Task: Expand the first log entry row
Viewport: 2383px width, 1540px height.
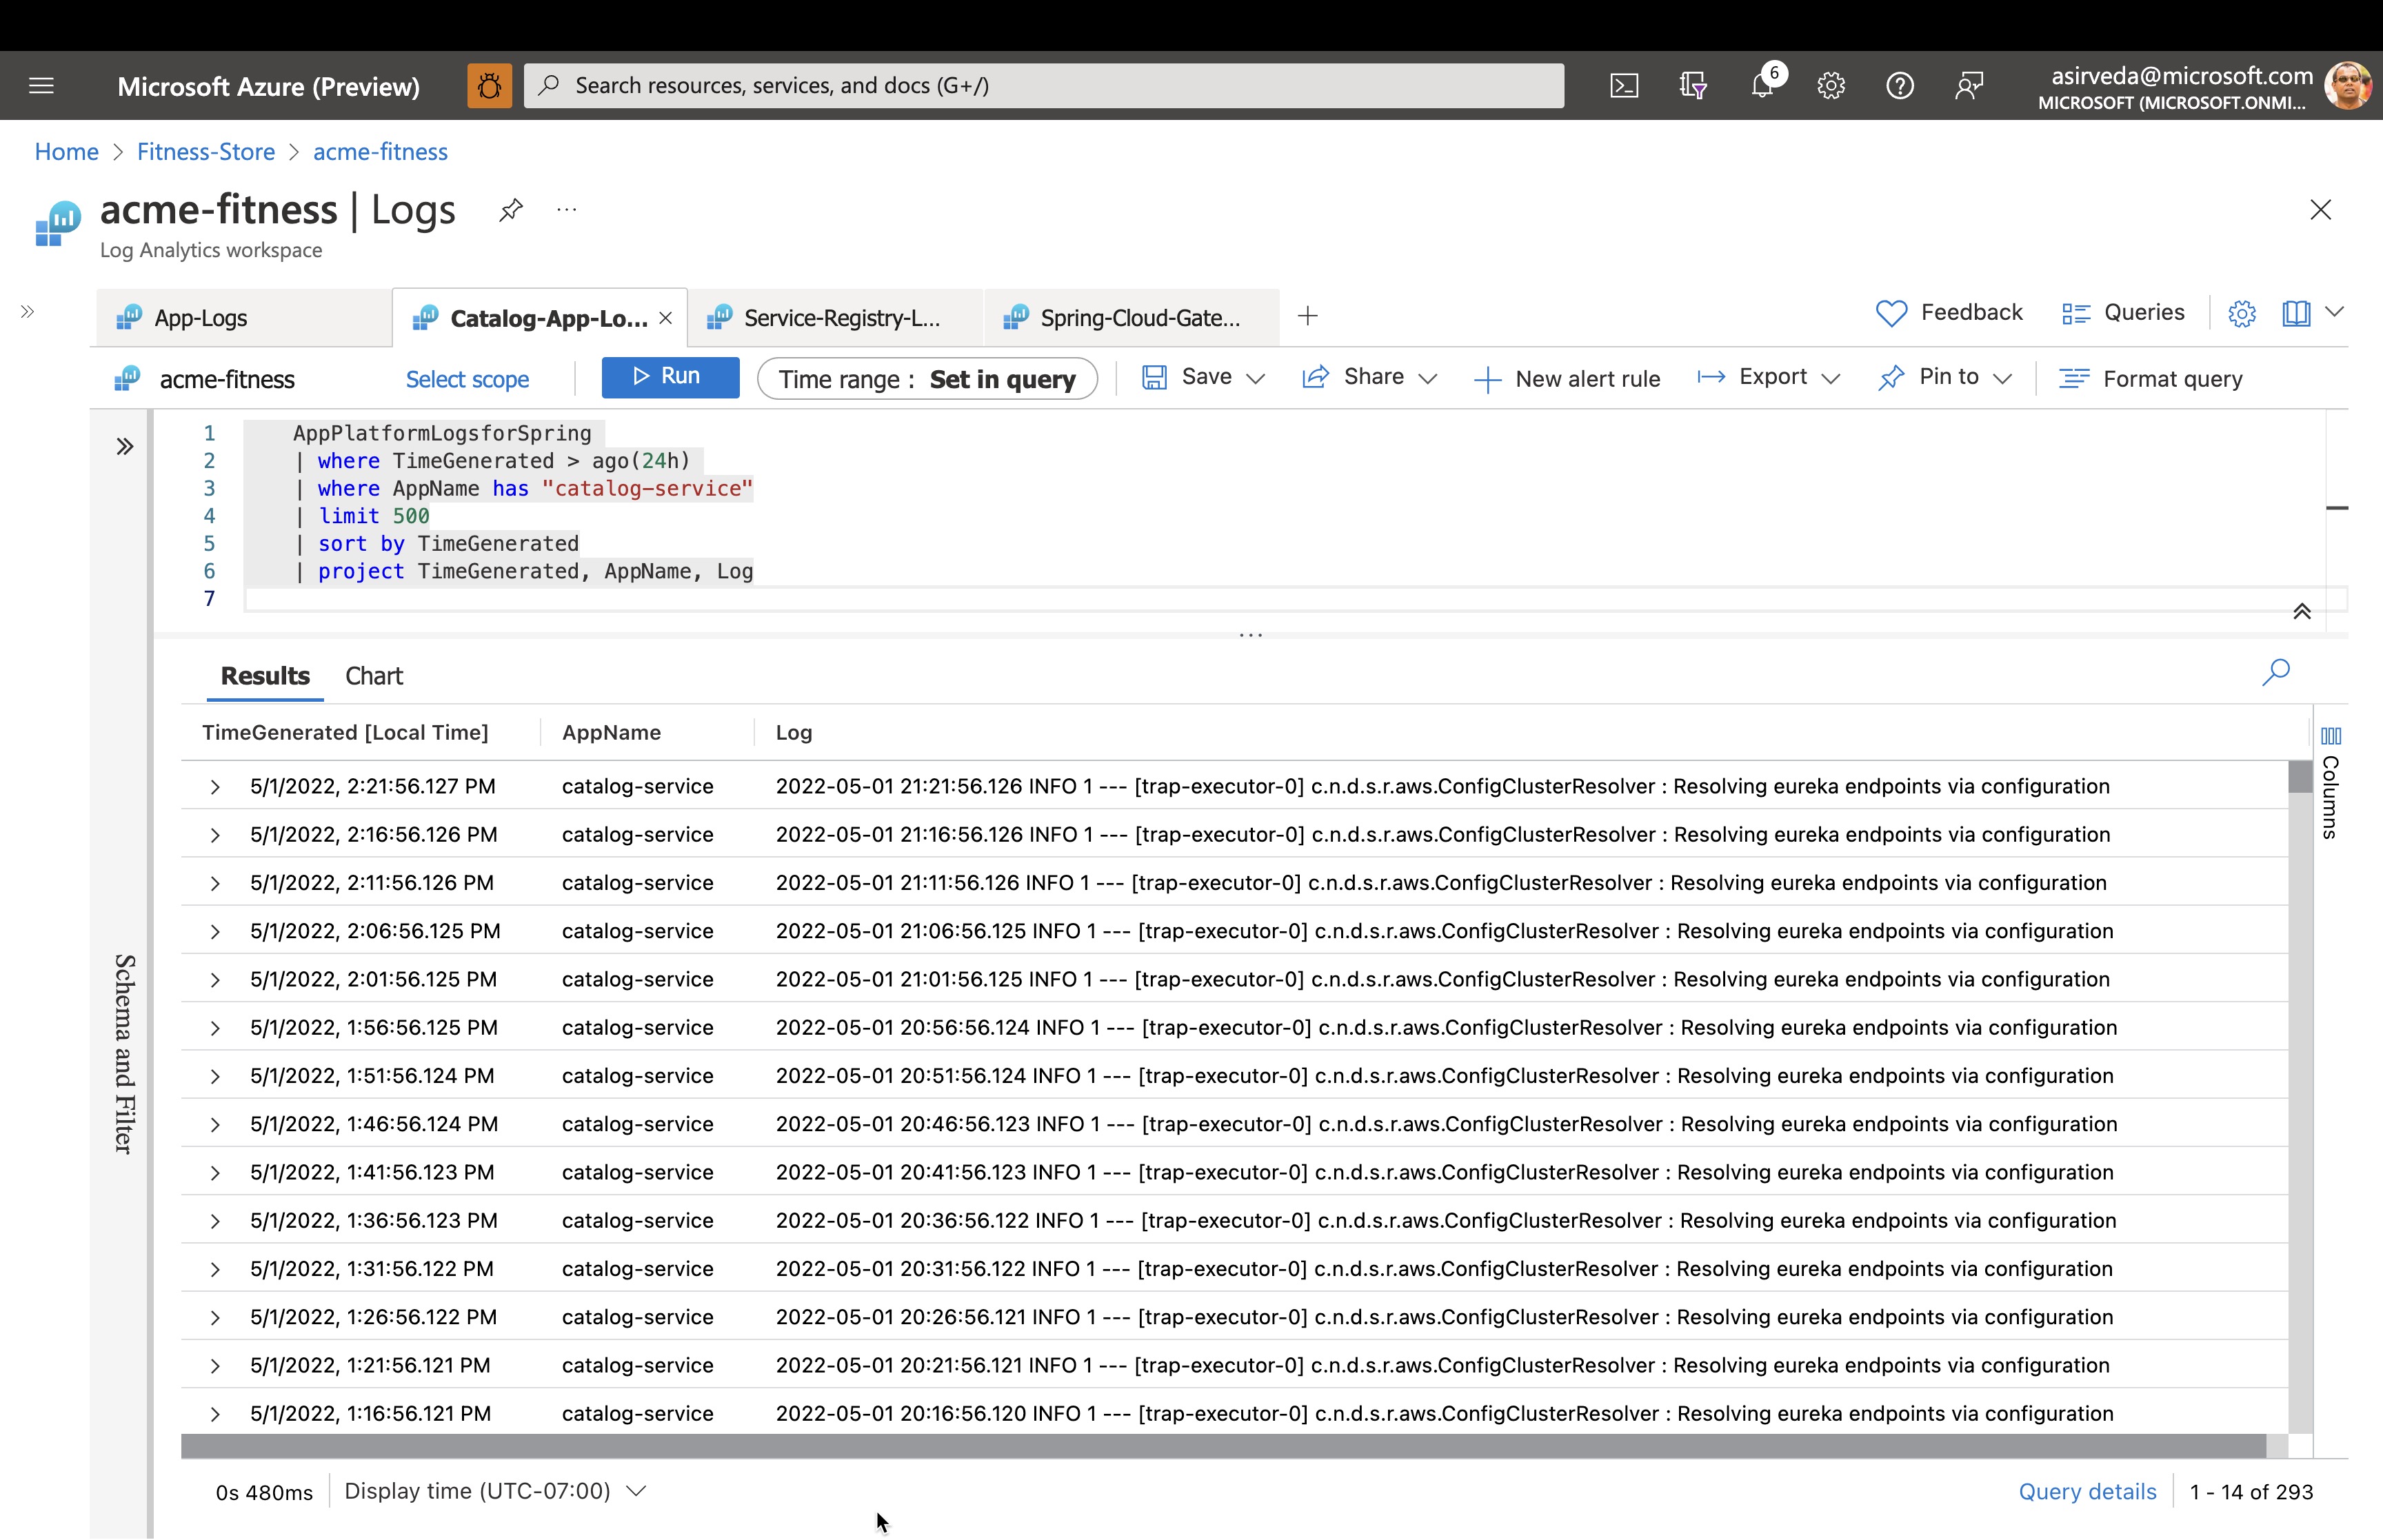Action: coord(214,784)
